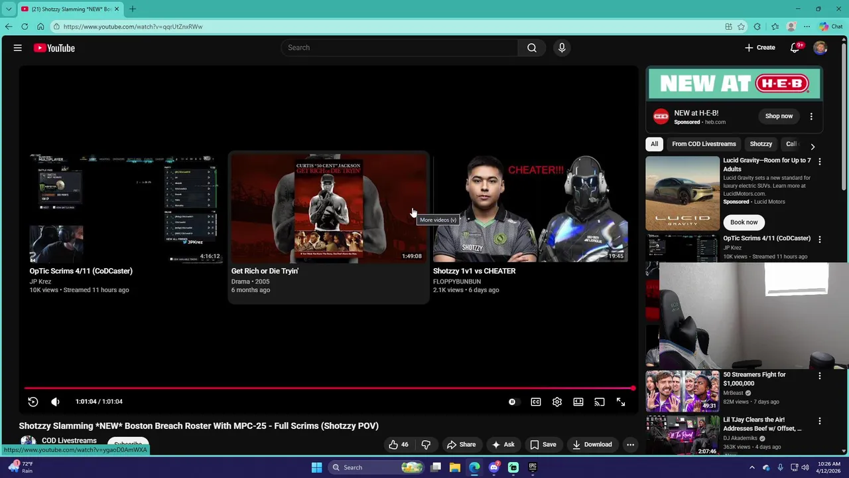The height and width of the screenshot is (478, 849).
Task: Select the Shotzzy filter chip
Action: (x=761, y=144)
